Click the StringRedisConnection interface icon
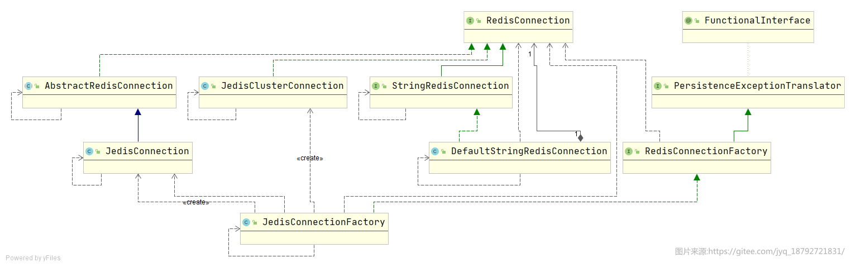856x267 pixels. pyautogui.click(x=375, y=86)
